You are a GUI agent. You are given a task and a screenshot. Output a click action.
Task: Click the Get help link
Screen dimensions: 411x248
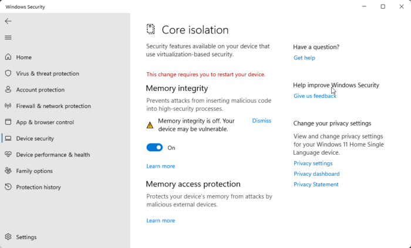tap(304, 58)
